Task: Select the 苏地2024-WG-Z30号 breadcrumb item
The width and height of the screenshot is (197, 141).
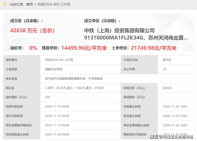Action: coord(54,5)
